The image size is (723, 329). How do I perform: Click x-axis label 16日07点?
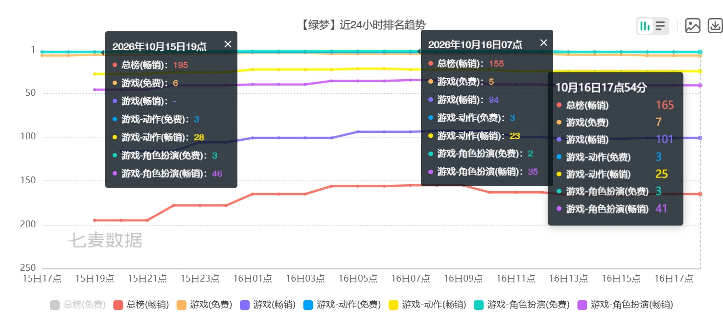pyautogui.click(x=410, y=279)
